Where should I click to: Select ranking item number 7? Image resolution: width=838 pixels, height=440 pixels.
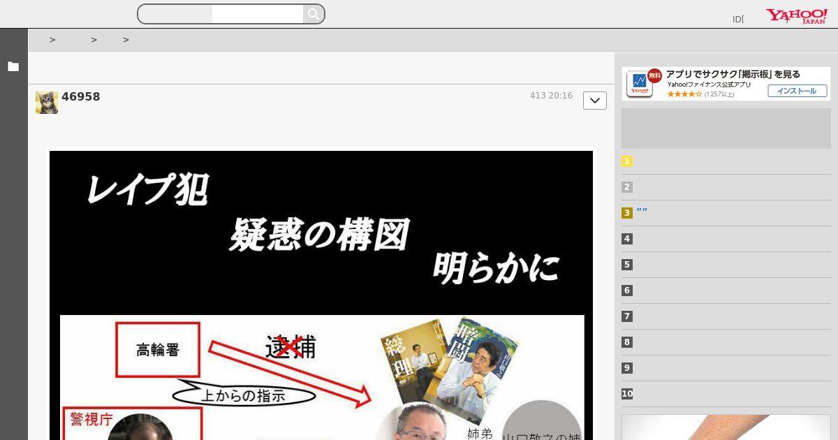point(627,316)
